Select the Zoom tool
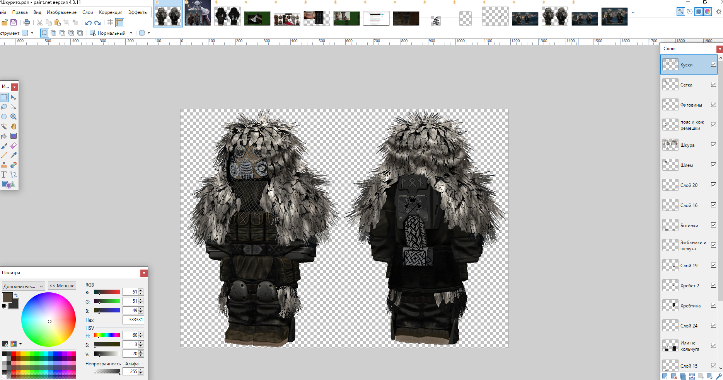 (14, 117)
